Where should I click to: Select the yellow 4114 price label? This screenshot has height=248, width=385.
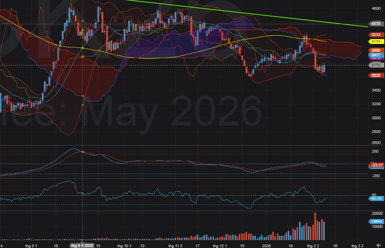(x=376, y=41)
